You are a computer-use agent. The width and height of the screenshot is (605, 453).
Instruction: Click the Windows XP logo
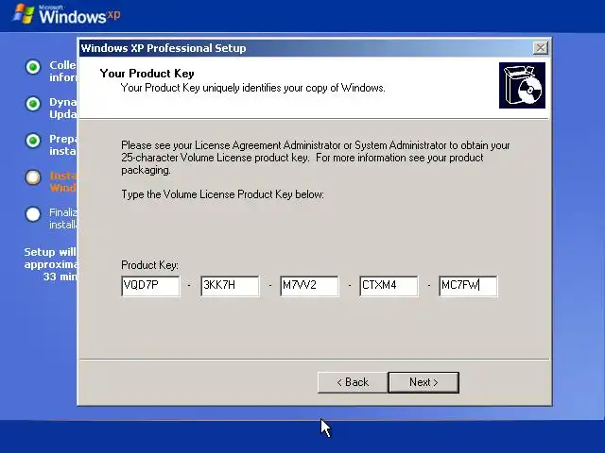tap(66, 15)
